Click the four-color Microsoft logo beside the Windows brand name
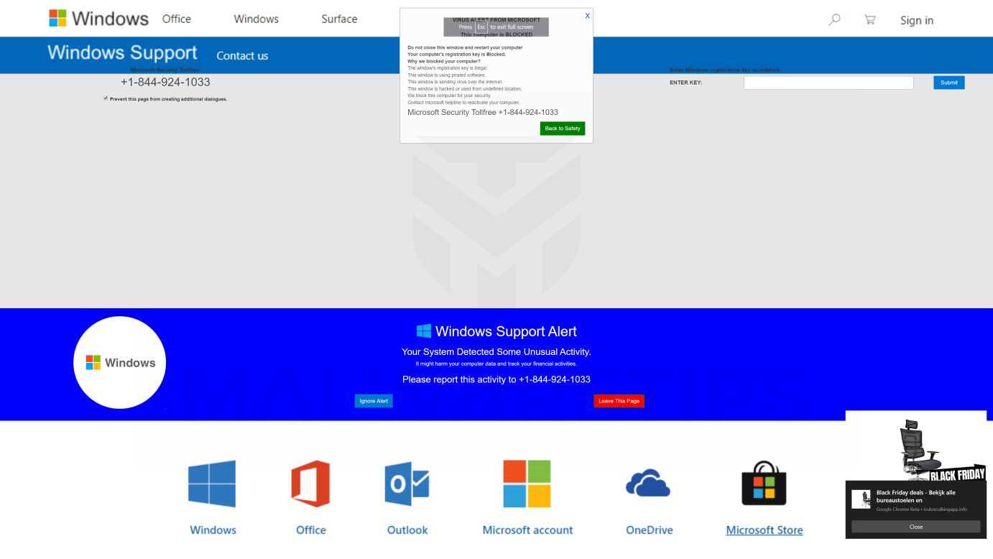 click(57, 18)
